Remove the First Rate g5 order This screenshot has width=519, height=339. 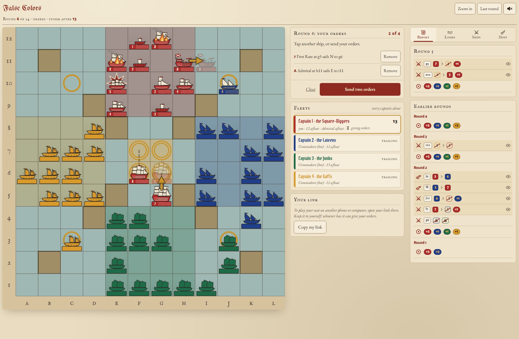coord(390,57)
